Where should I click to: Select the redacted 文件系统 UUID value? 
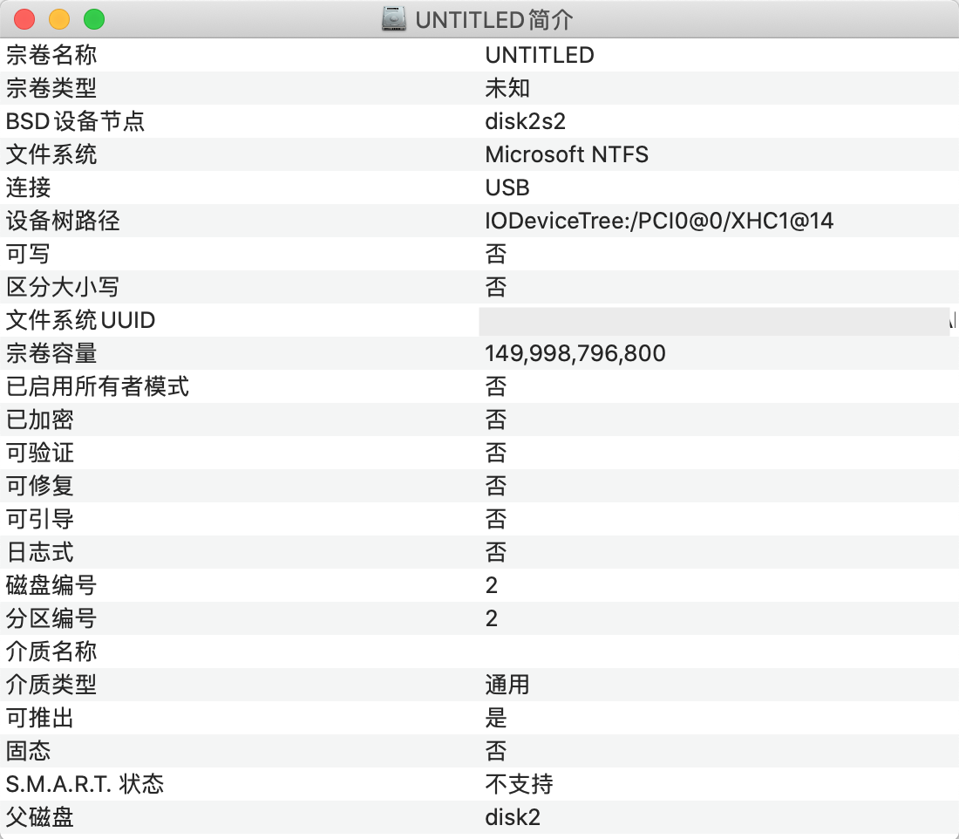(x=713, y=321)
